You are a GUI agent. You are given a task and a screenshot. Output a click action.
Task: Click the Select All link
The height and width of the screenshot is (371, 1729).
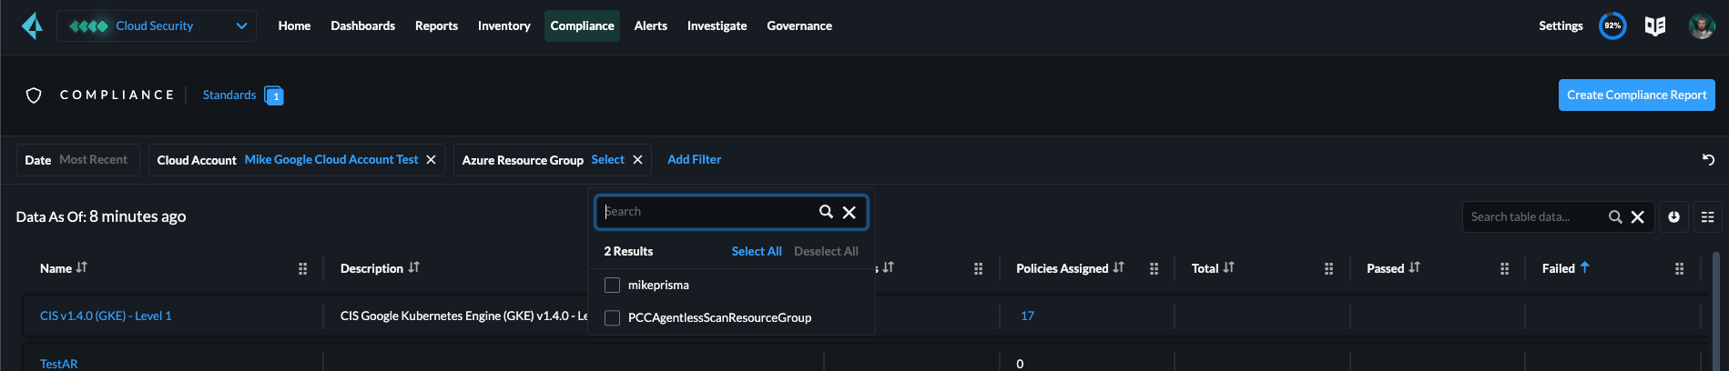(756, 251)
